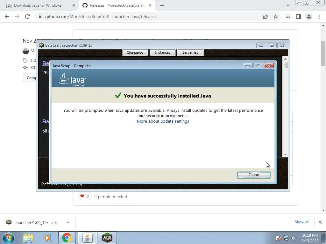Image resolution: width=326 pixels, height=244 pixels.
Task: Open the Windows Start menu
Action: click(x=8, y=238)
